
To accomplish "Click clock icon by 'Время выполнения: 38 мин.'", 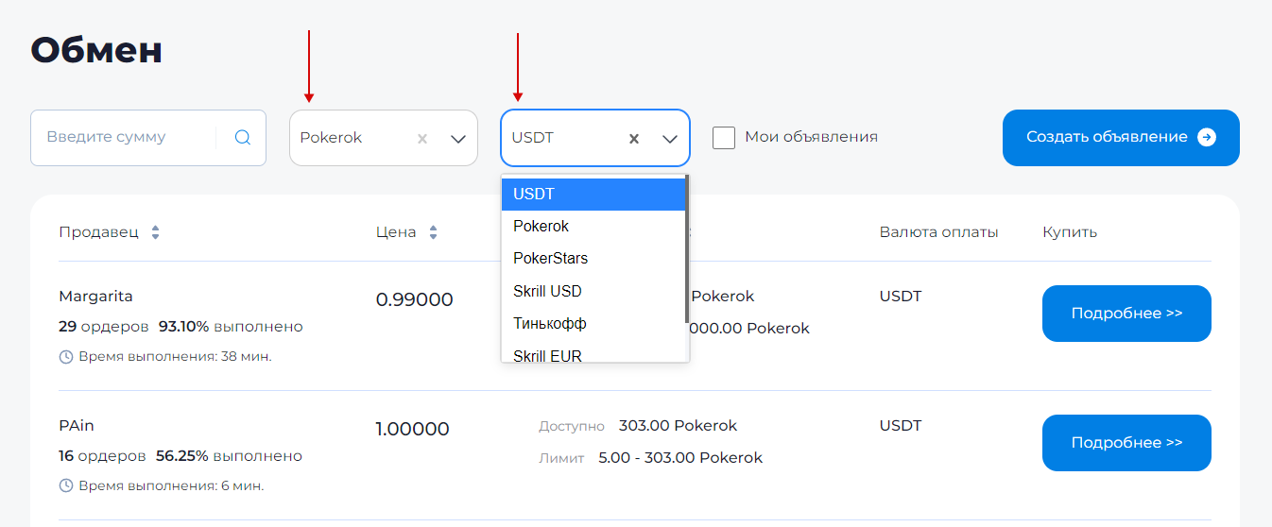I will coord(66,357).
